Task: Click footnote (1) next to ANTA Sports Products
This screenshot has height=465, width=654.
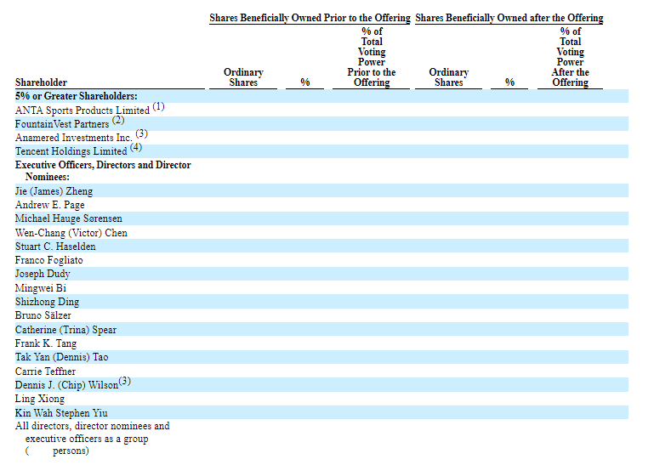Action: 158,107
